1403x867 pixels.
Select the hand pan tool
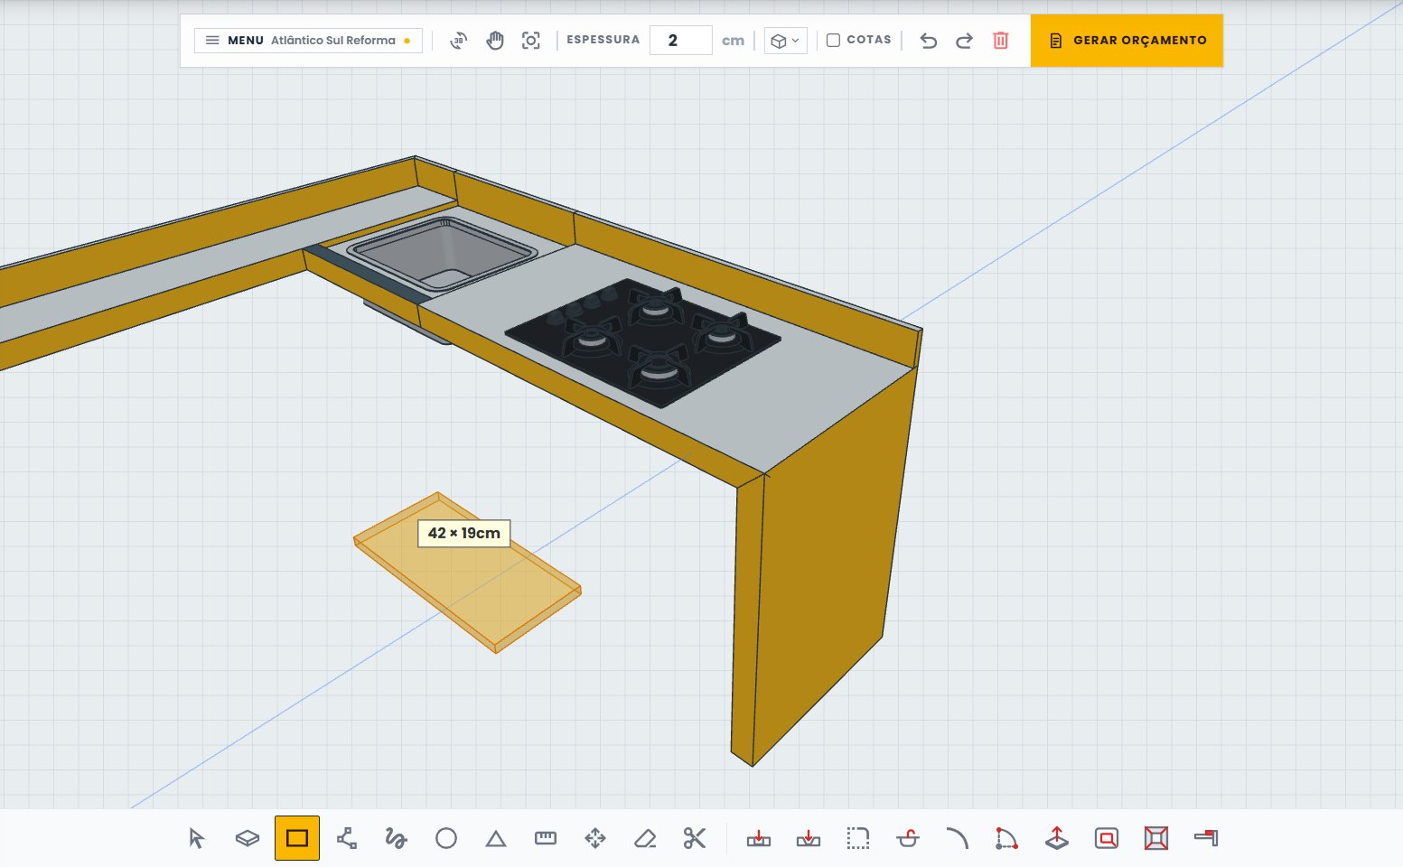pos(495,41)
